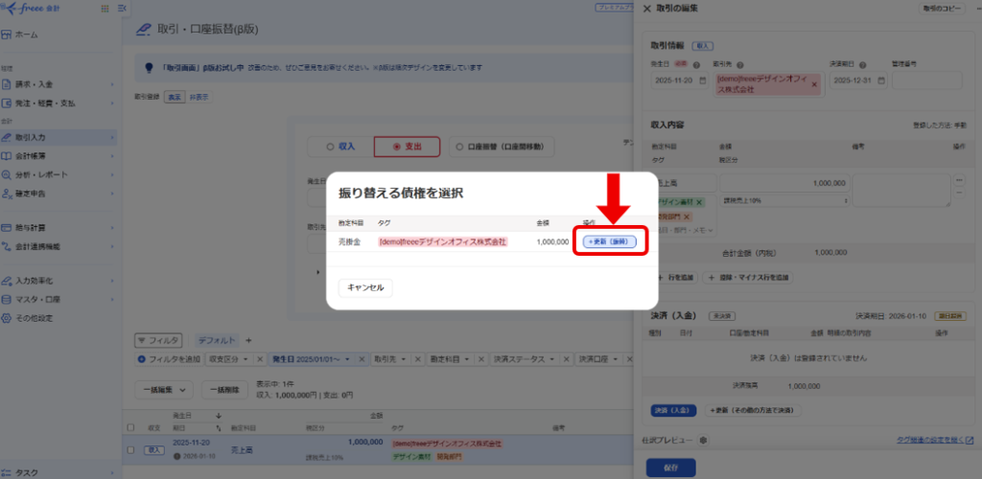
Task: Click the +更新（振替） button in the dialog
Action: point(609,241)
